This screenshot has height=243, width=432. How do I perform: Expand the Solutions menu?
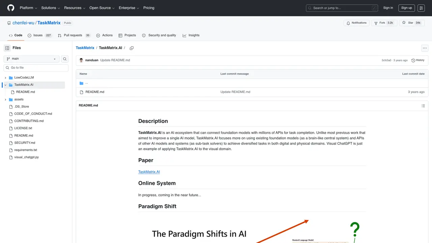51,8
